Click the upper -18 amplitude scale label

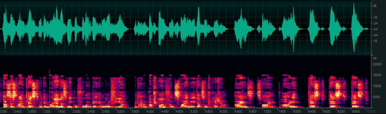pos(375,17)
